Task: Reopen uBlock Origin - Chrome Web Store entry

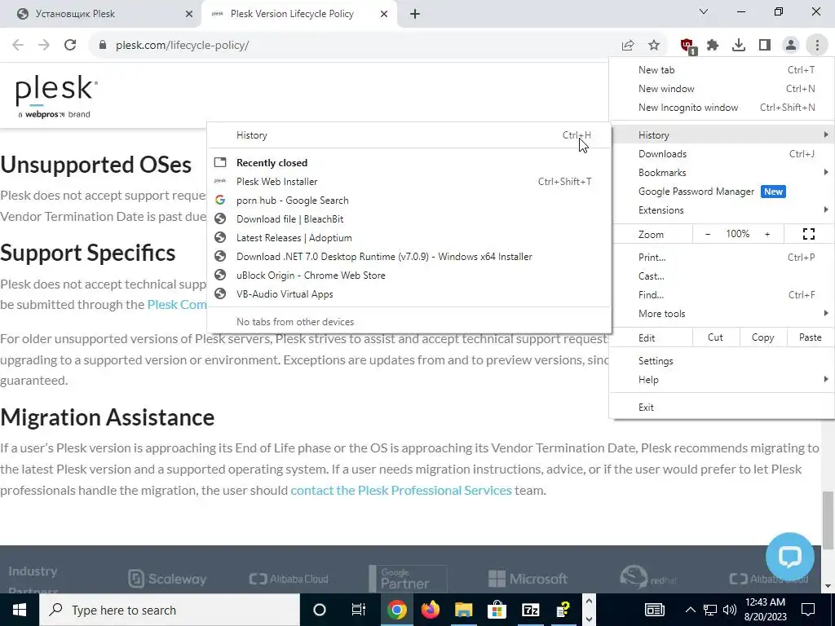Action: coord(409,276)
